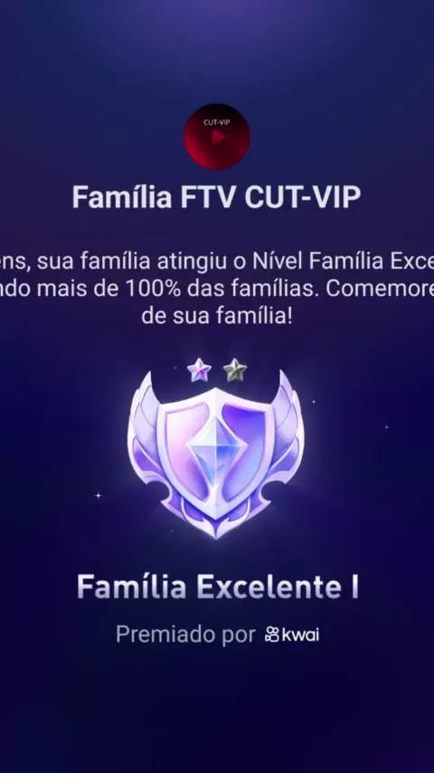The height and width of the screenshot is (773, 434).
Task: Click the sparkle star left of the shield
Action: (98, 495)
